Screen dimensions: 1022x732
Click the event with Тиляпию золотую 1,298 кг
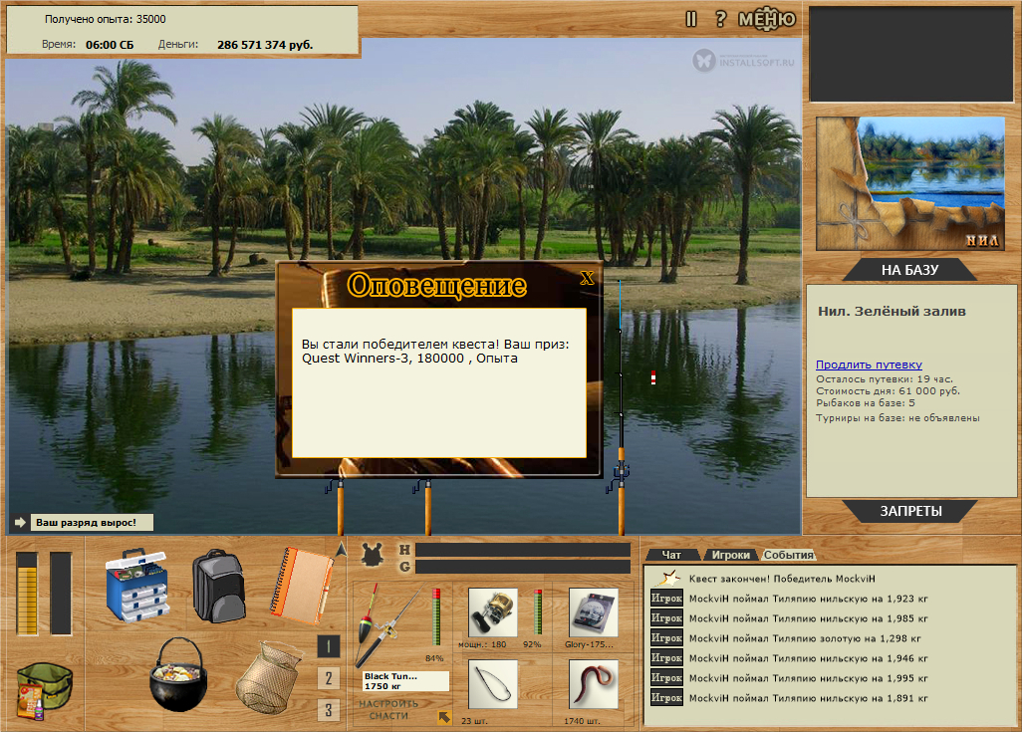click(x=805, y=638)
